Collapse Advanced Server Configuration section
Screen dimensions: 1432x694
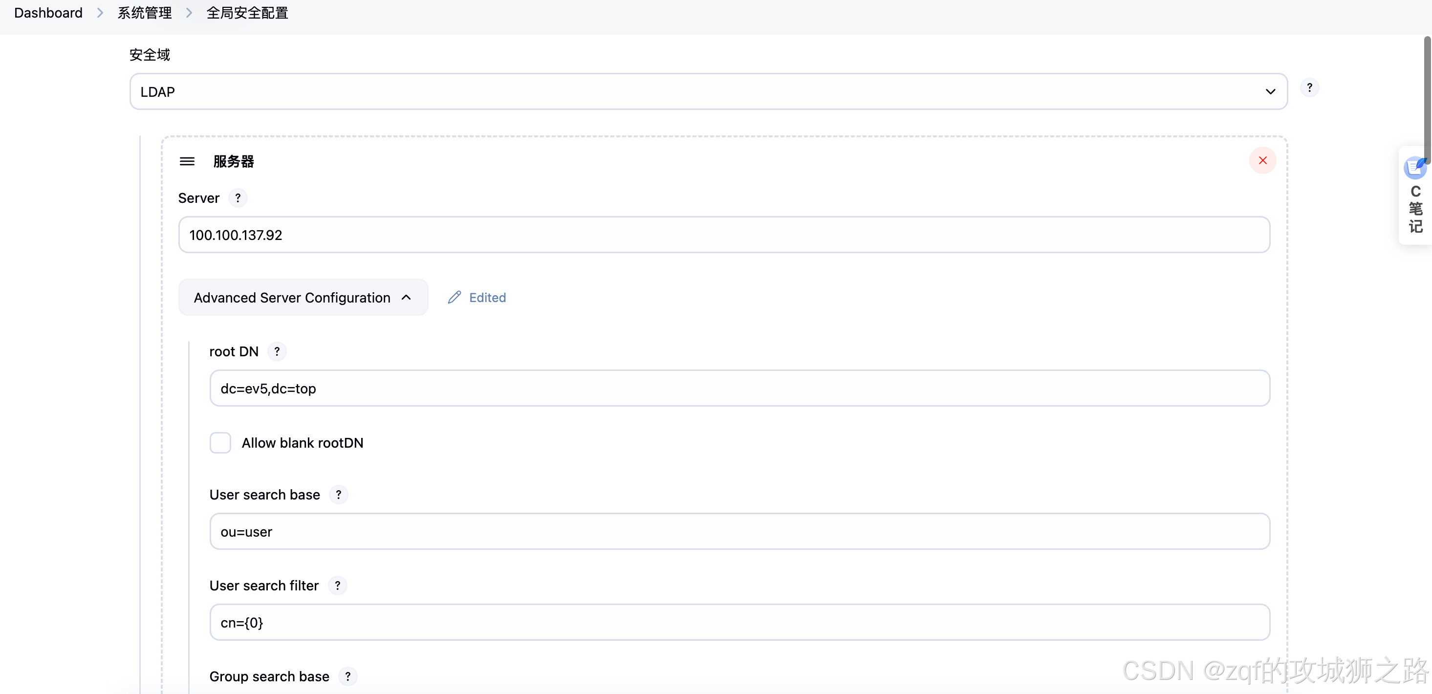(303, 298)
